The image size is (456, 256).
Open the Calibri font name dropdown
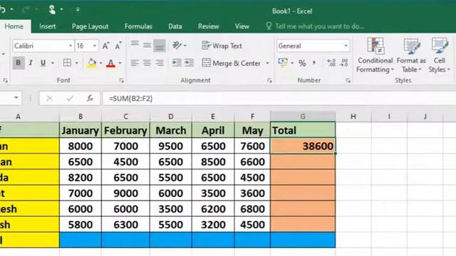[71, 46]
